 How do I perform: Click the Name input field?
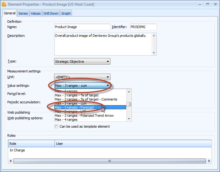pos(82,27)
